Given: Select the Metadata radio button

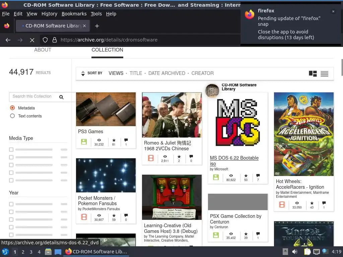Looking at the screenshot, I should tap(12, 108).
